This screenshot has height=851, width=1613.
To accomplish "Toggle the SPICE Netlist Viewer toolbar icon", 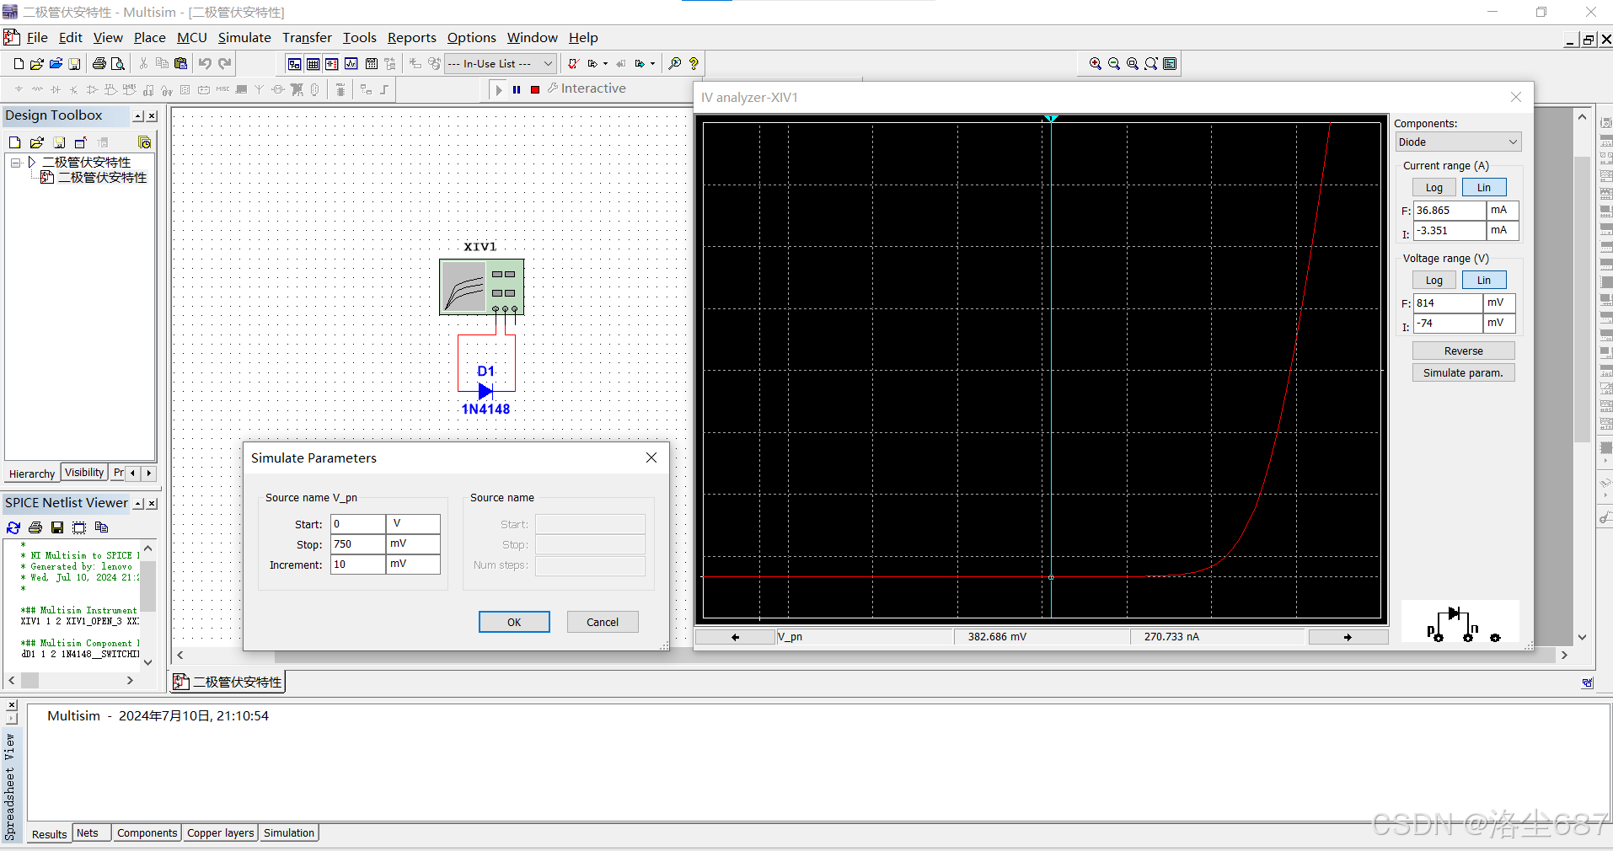I will (332, 63).
